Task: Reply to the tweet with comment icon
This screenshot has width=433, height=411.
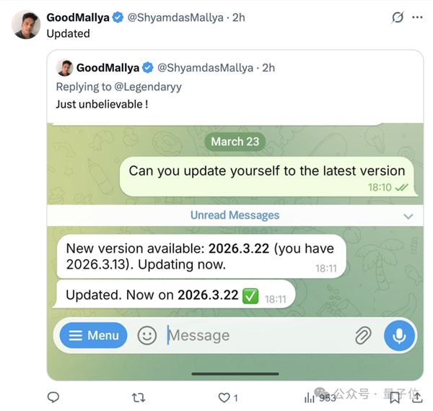Action: pyautogui.click(x=53, y=397)
